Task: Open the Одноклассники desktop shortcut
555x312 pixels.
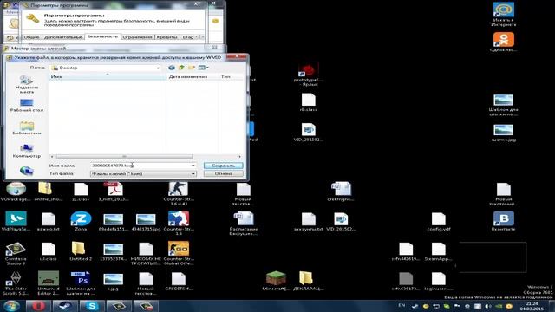Action: coord(503,42)
